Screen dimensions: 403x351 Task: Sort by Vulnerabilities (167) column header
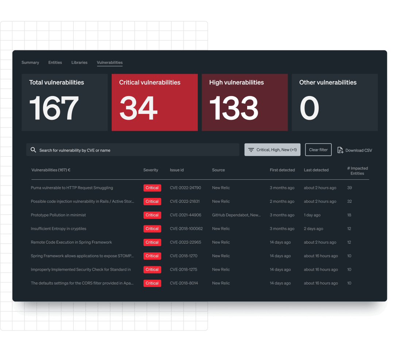click(x=51, y=170)
